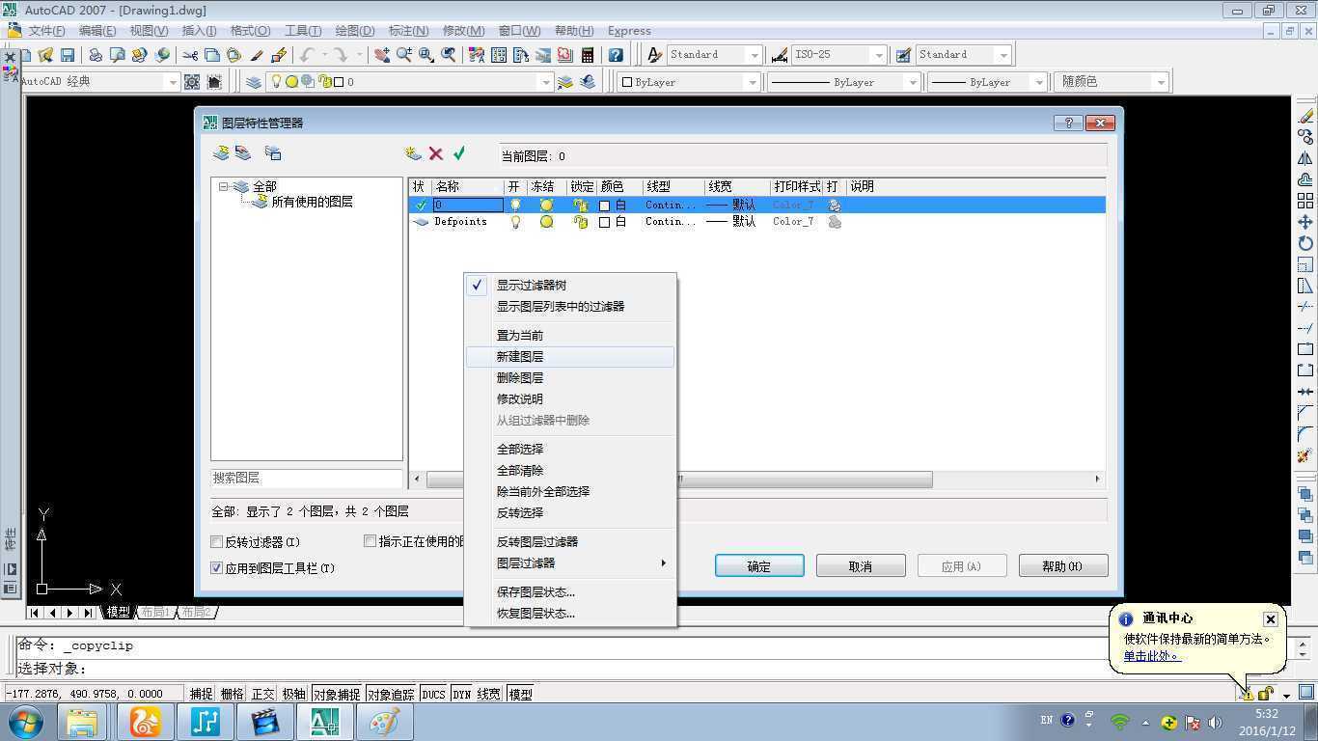
Task: Check the 反转过滤器(I) checkbox
Action: (x=217, y=542)
